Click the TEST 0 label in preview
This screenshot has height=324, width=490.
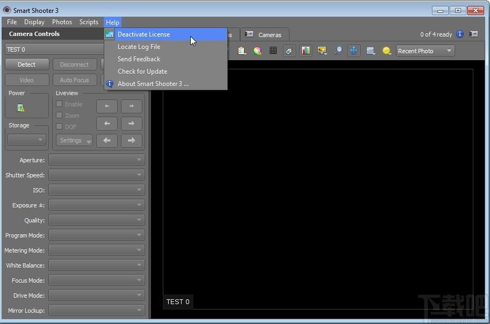pyautogui.click(x=178, y=302)
